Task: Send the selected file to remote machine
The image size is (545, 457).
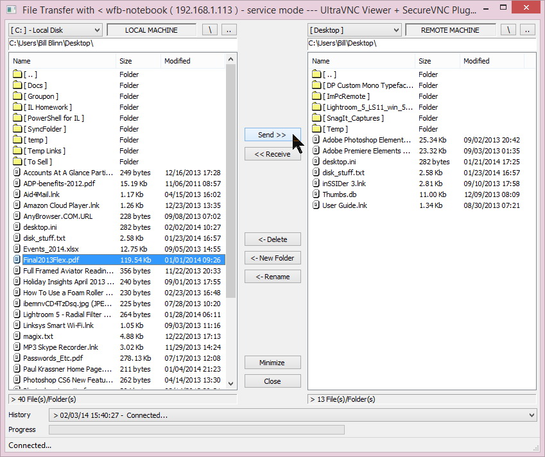Action: [x=272, y=135]
